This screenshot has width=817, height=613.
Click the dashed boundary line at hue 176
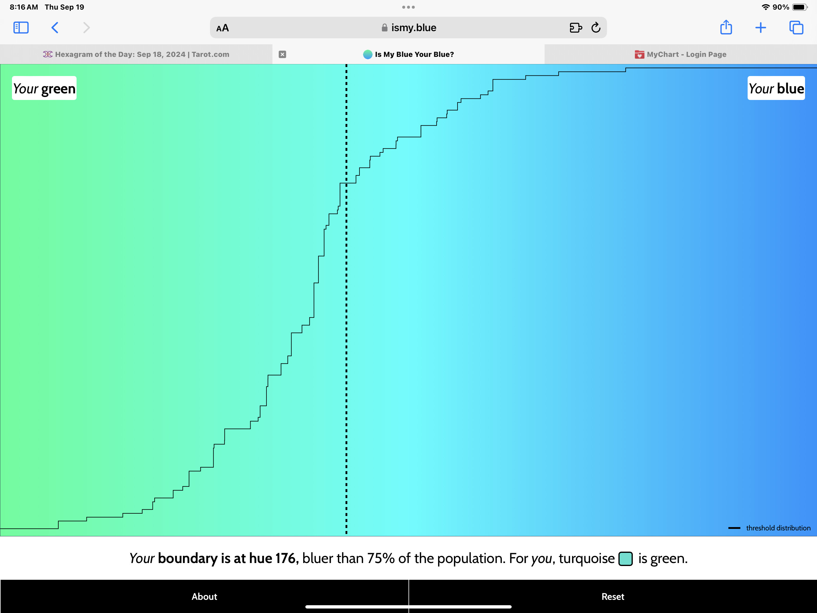point(346,300)
